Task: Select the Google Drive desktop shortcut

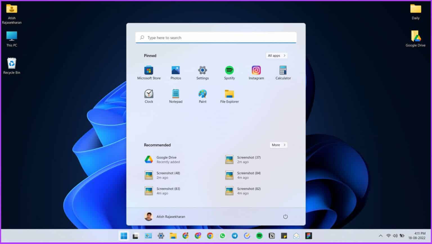Action: pyautogui.click(x=415, y=39)
